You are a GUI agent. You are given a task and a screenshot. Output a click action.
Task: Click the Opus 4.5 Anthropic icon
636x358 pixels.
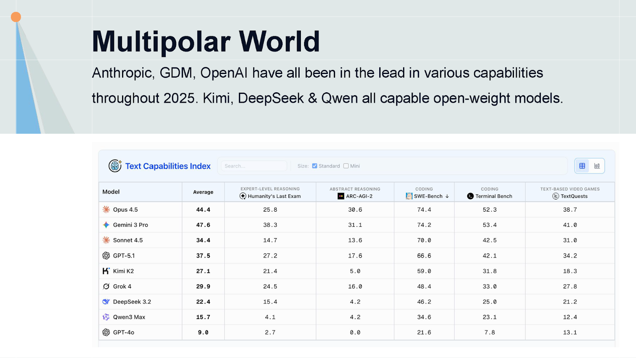pos(106,210)
